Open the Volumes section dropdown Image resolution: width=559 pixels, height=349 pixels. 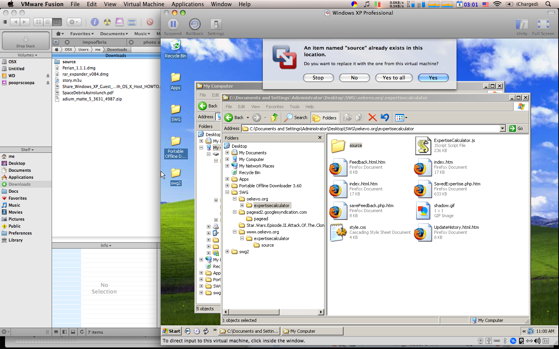click(x=27, y=55)
